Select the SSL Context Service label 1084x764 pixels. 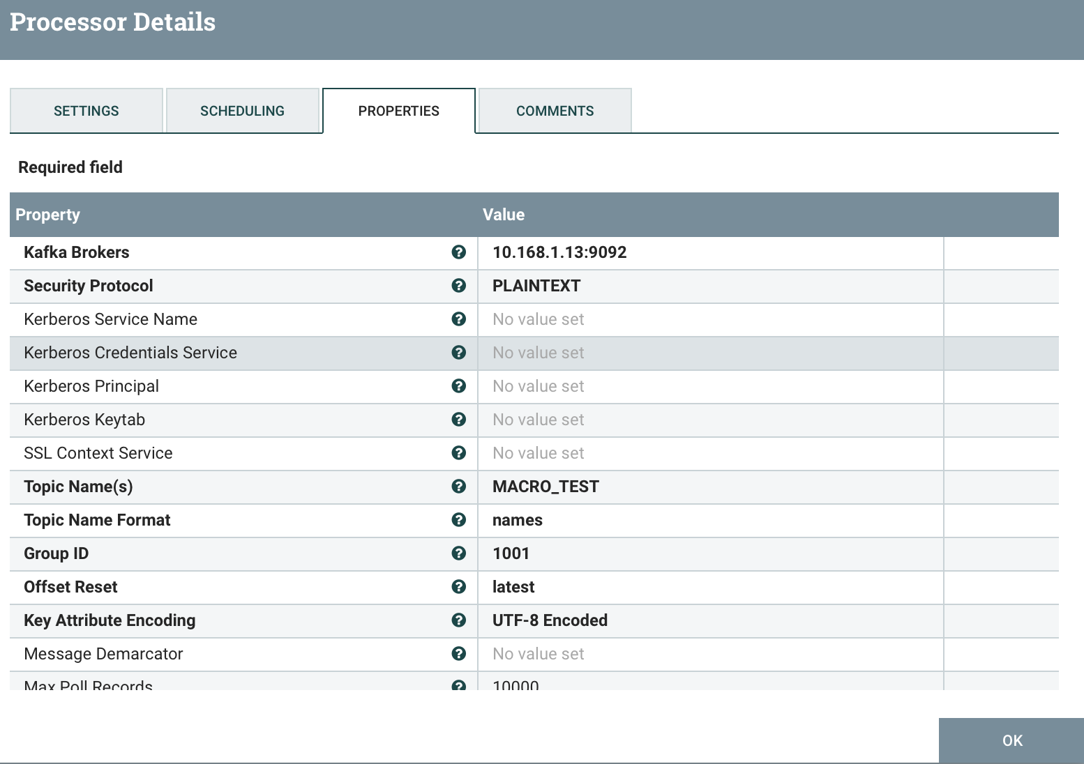click(x=98, y=453)
